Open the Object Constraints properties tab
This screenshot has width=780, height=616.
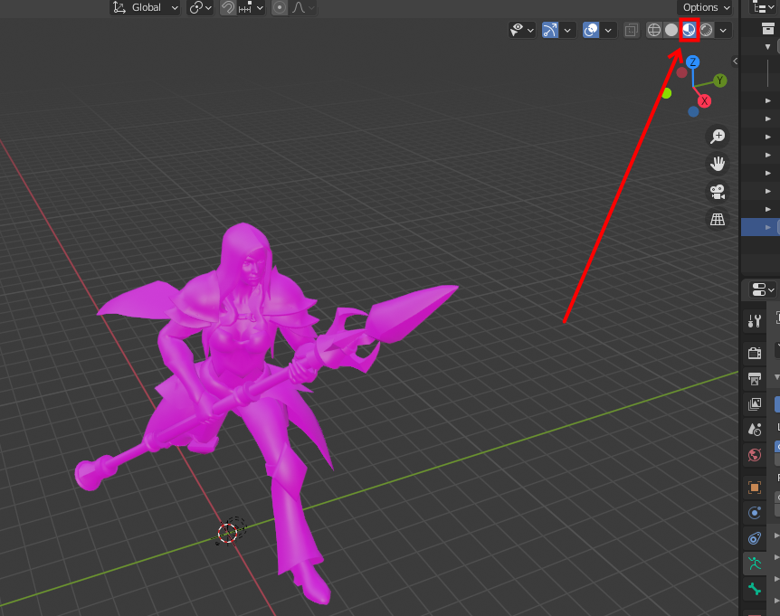755,538
